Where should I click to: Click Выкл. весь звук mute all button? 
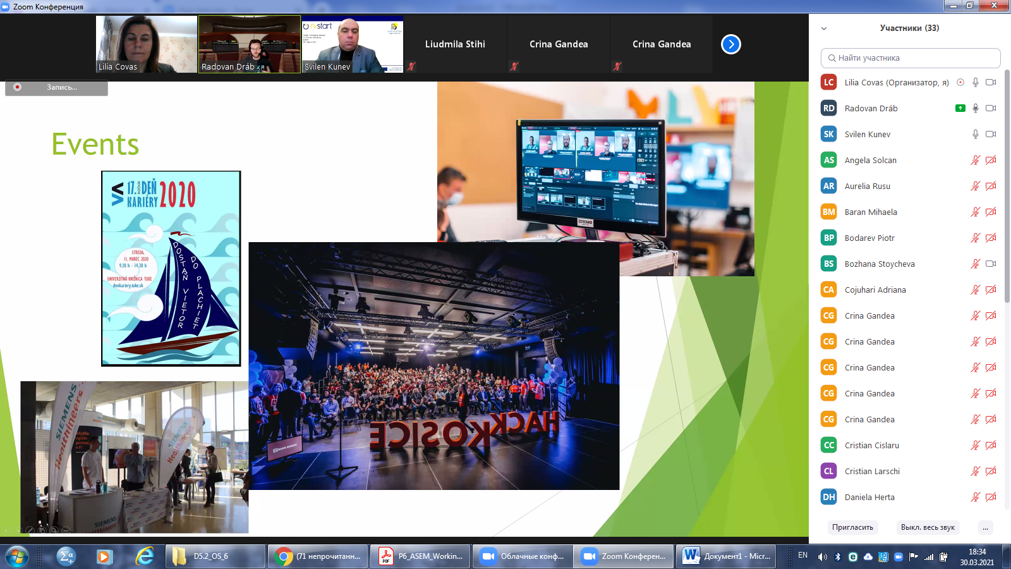pos(928,527)
